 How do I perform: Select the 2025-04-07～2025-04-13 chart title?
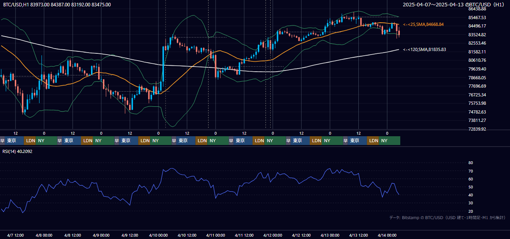click(453, 5)
